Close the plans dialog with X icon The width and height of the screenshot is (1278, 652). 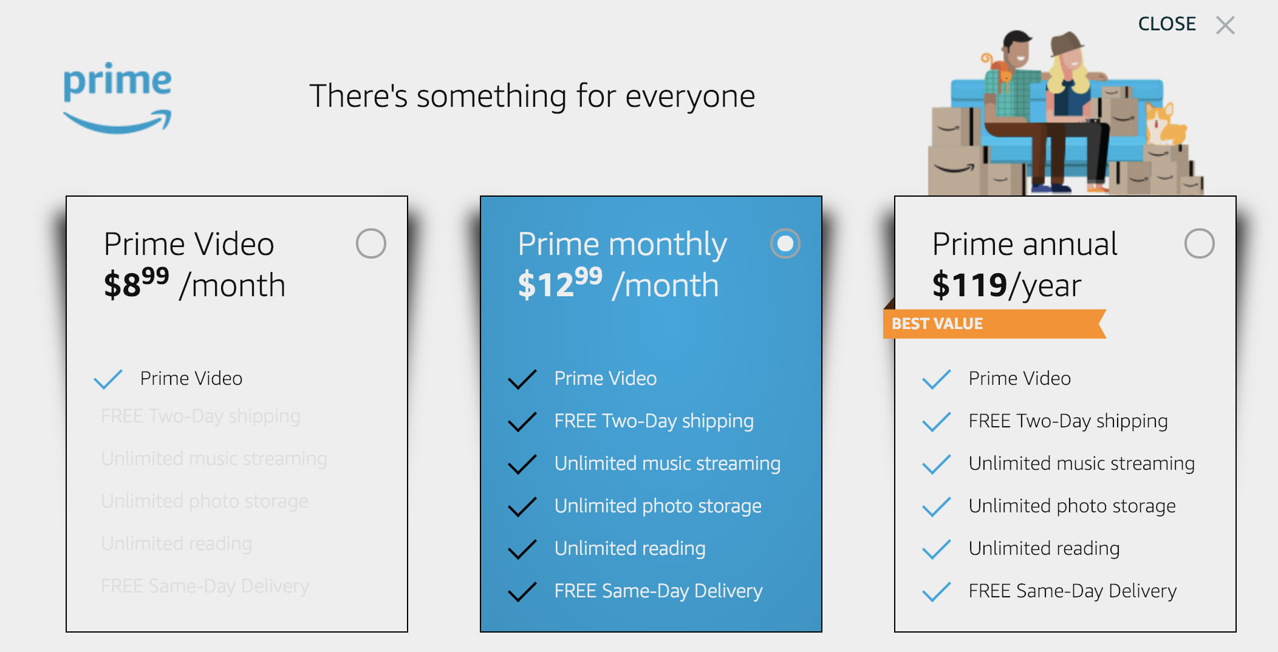pyautogui.click(x=1225, y=25)
